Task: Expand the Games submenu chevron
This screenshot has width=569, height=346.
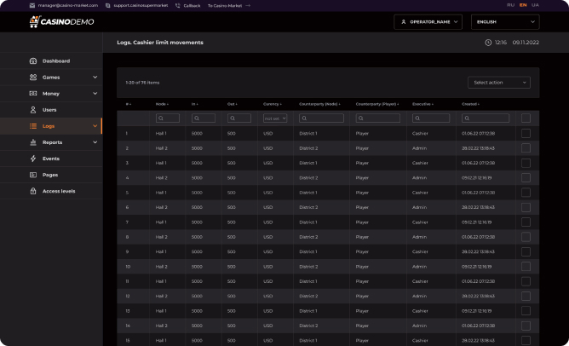Action: pos(95,78)
